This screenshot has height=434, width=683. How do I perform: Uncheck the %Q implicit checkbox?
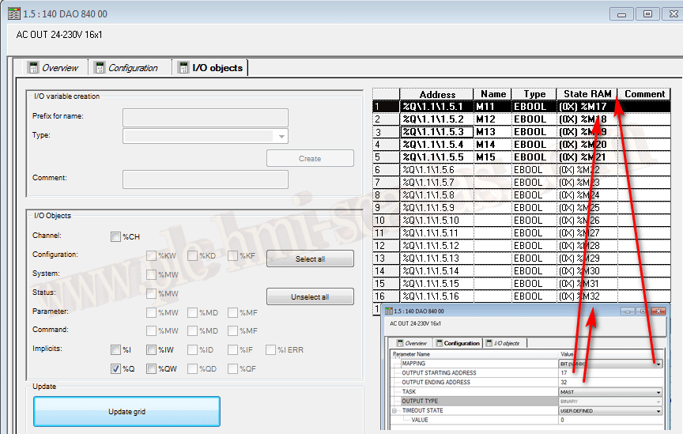116,368
